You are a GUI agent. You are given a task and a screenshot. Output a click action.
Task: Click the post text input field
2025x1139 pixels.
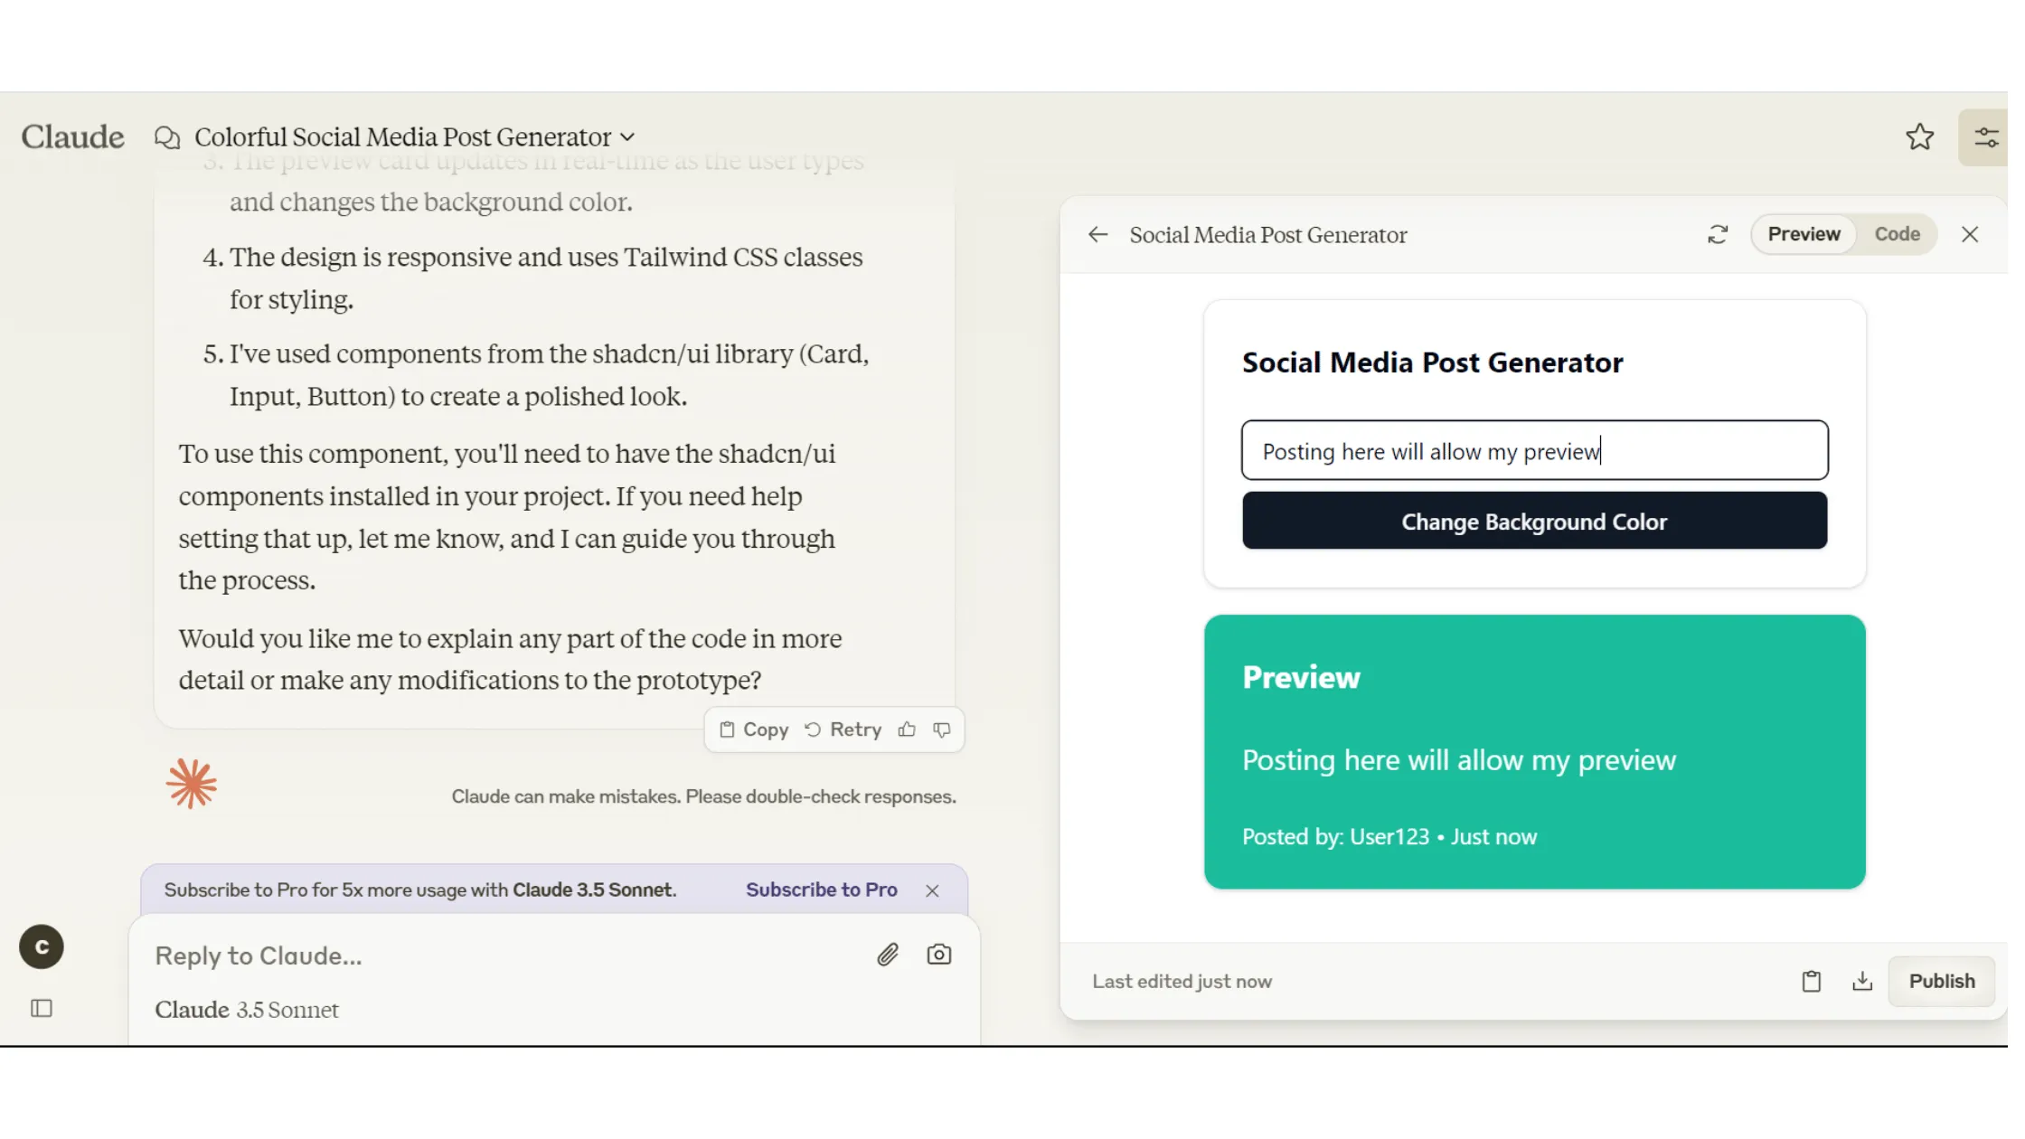(1534, 450)
